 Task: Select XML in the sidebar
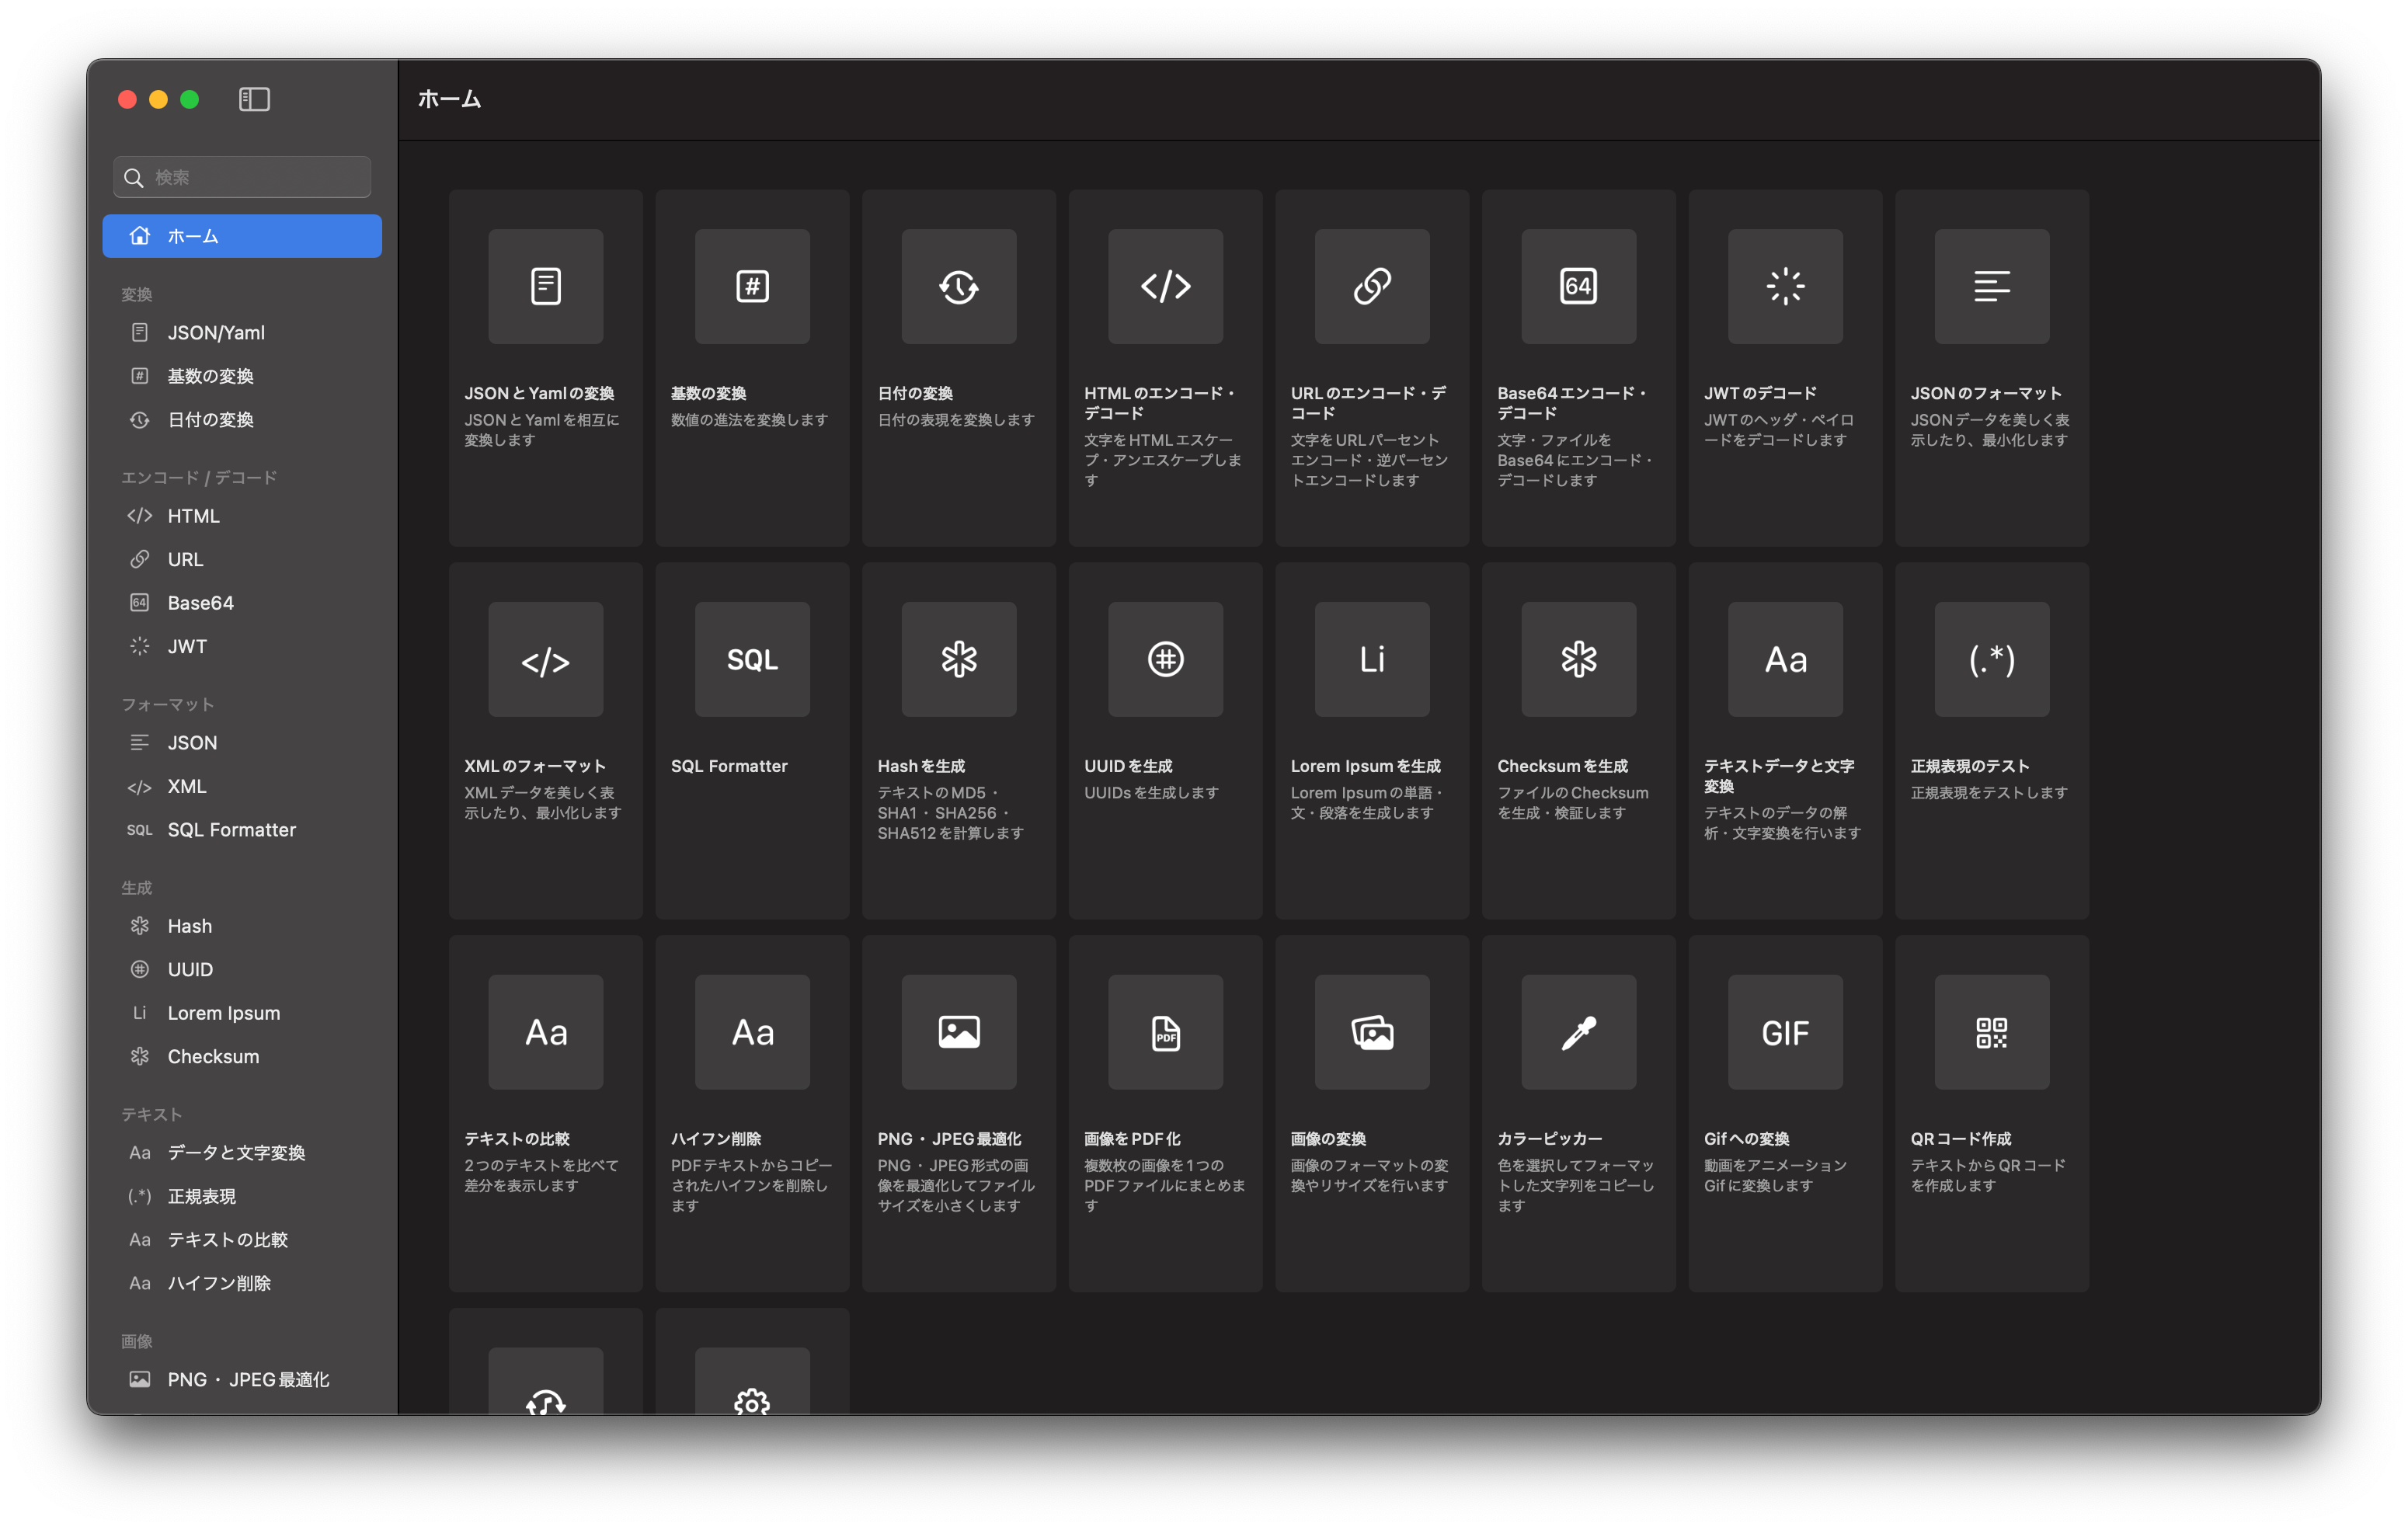click(242, 786)
